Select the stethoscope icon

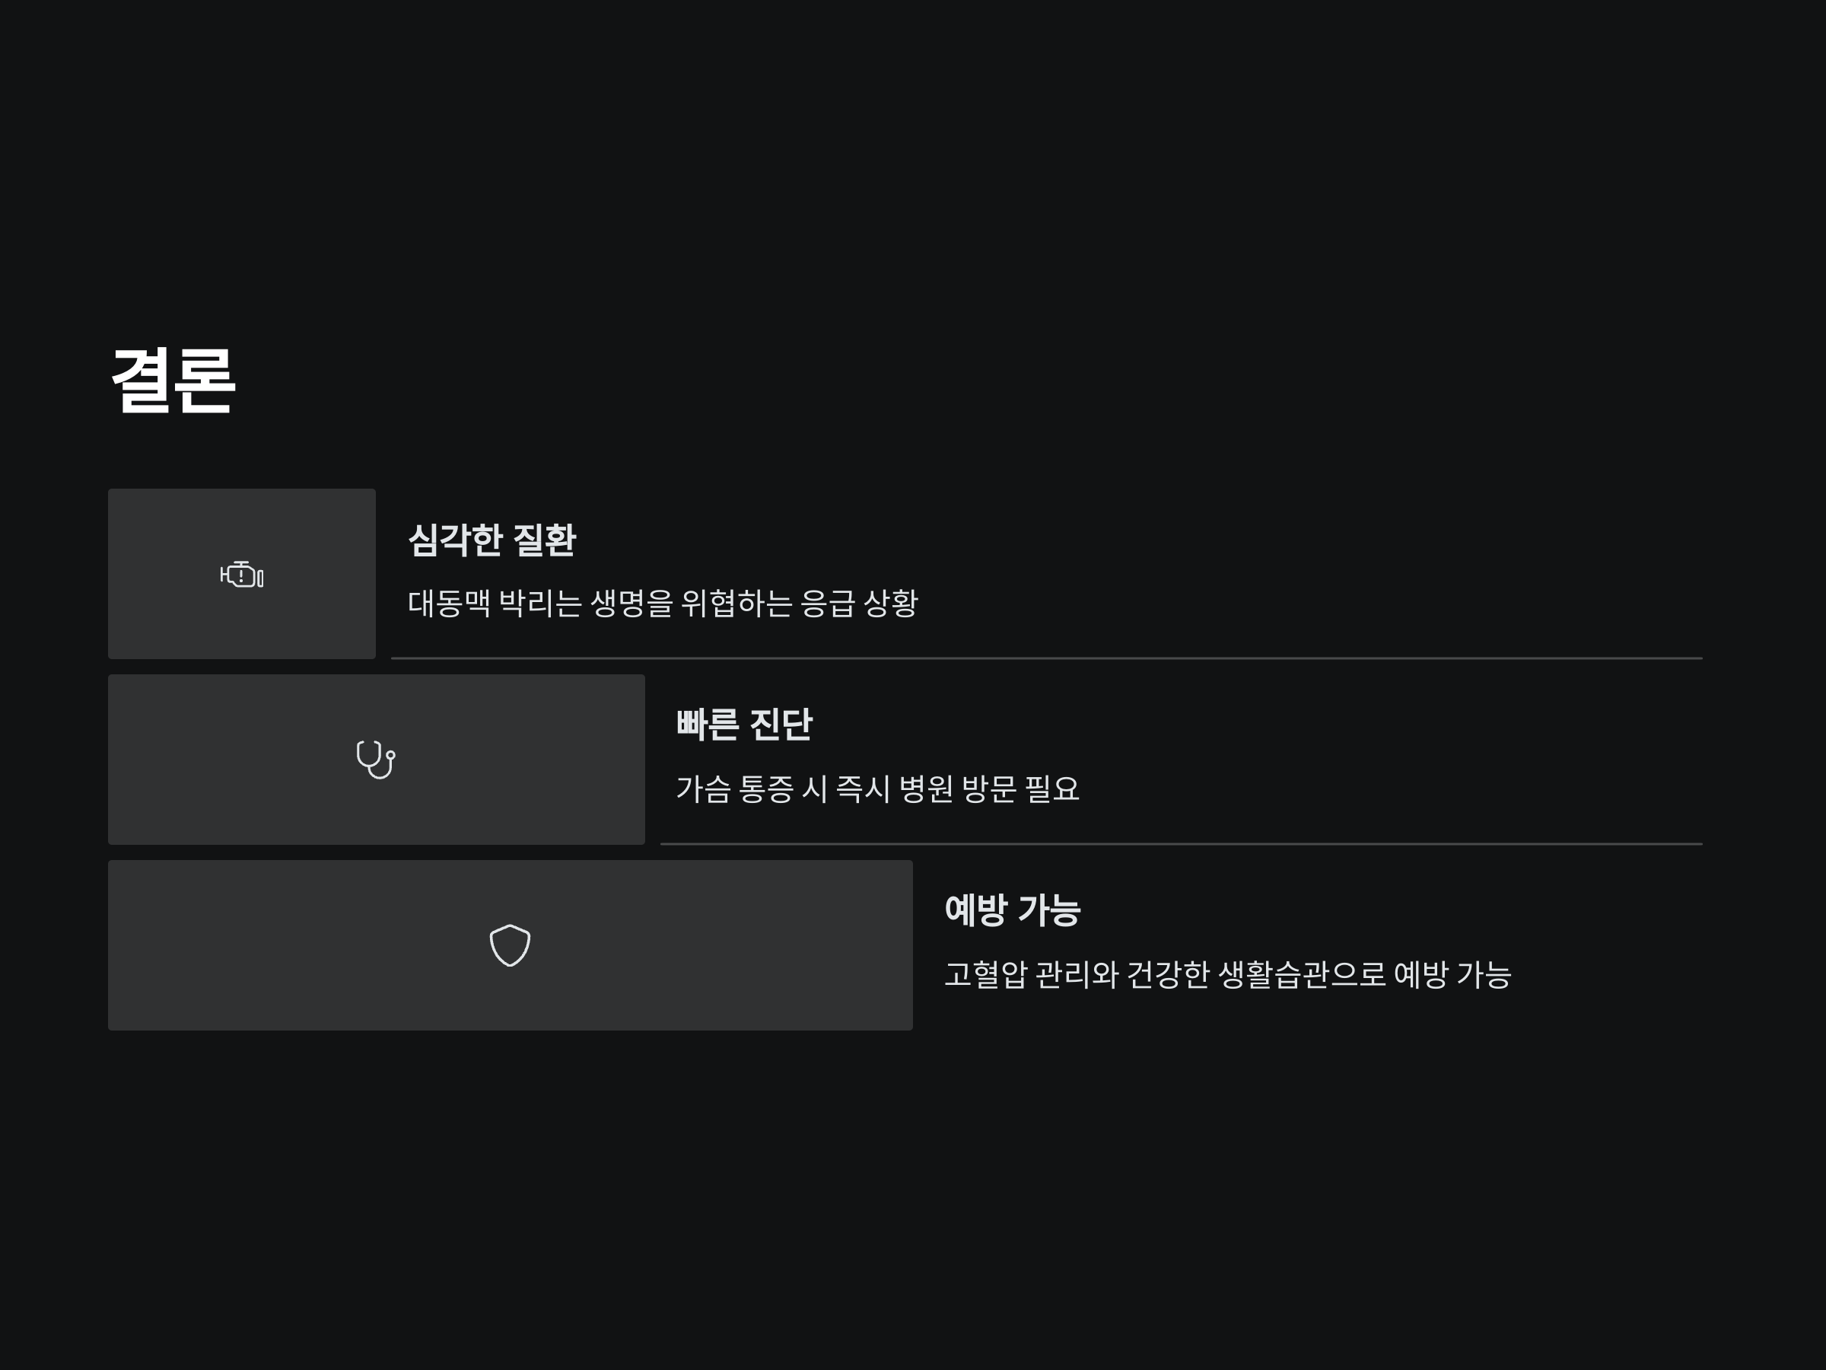(x=376, y=760)
